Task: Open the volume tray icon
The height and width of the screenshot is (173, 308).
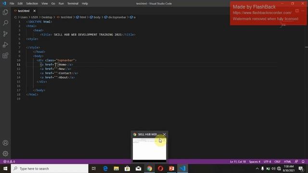Action: (x=273, y=169)
